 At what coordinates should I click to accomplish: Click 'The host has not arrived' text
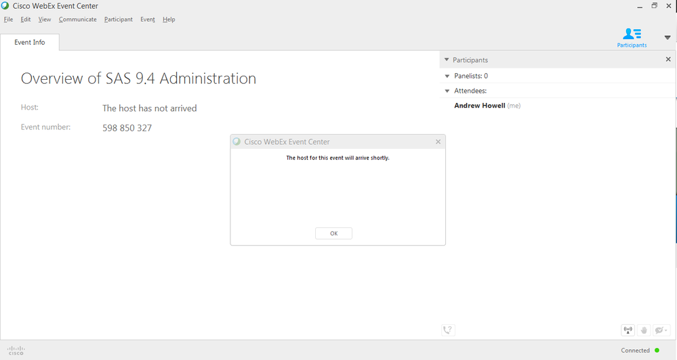click(149, 108)
